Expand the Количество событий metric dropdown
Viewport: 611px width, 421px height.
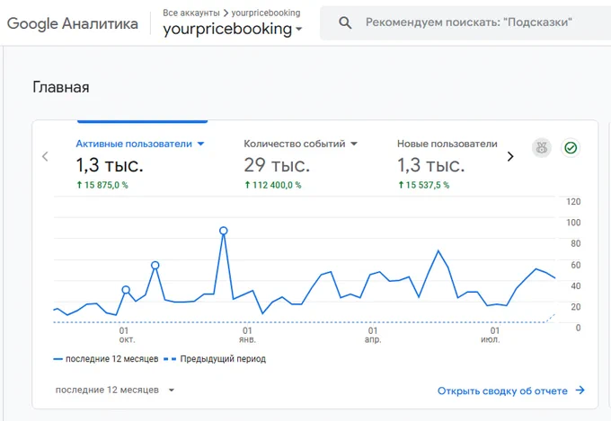354,144
